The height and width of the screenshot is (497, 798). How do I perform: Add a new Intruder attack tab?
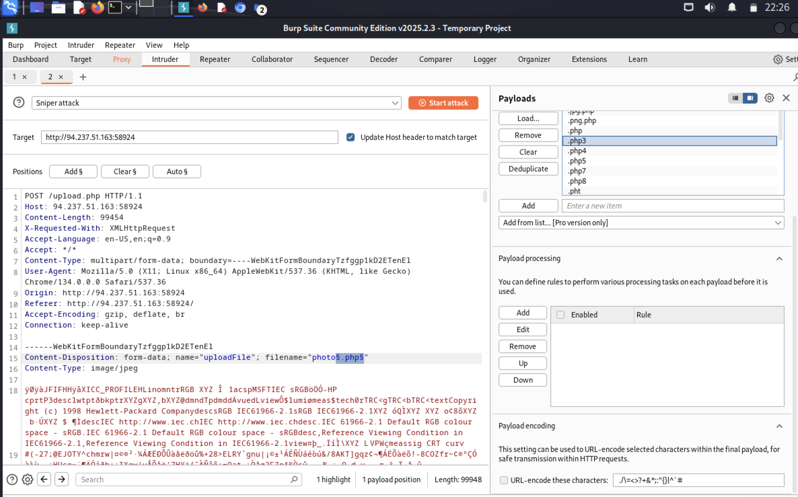pos(83,77)
